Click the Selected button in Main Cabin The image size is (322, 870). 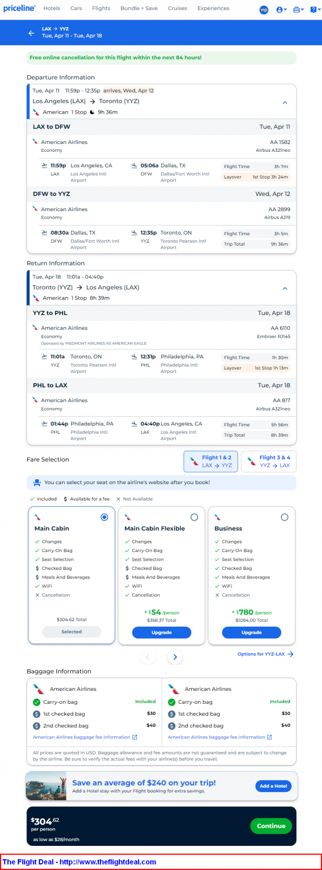tap(72, 632)
